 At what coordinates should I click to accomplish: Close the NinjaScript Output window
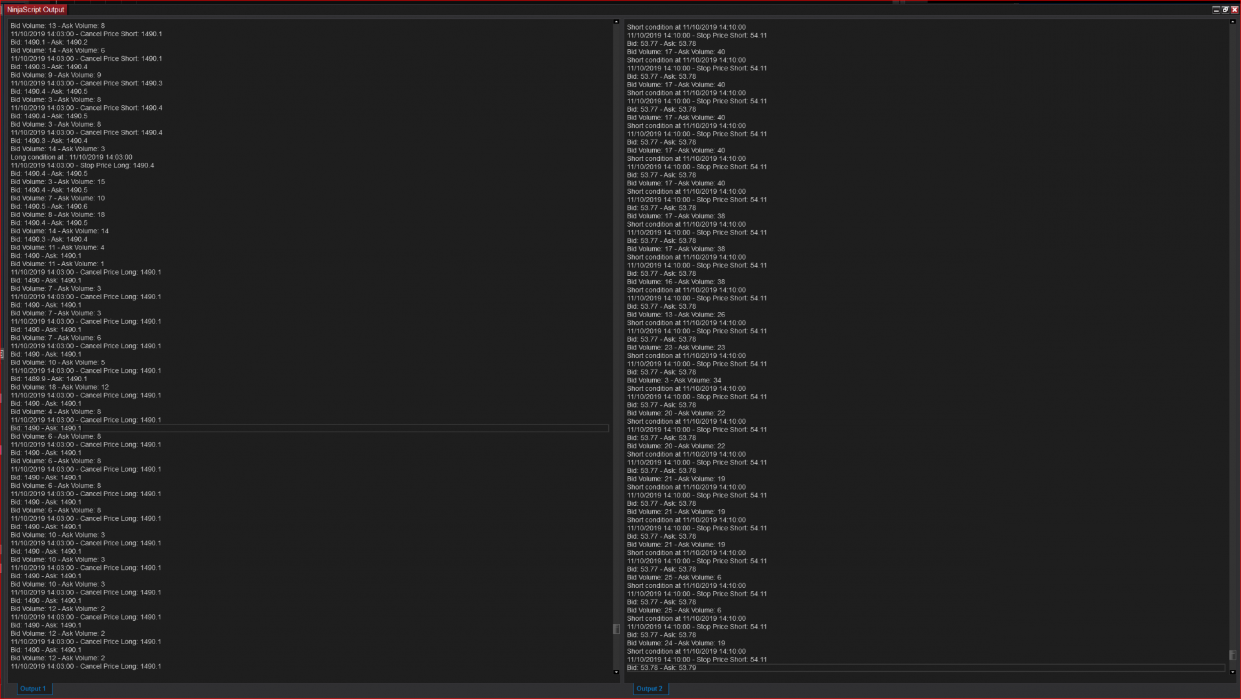pyautogui.click(x=1235, y=10)
